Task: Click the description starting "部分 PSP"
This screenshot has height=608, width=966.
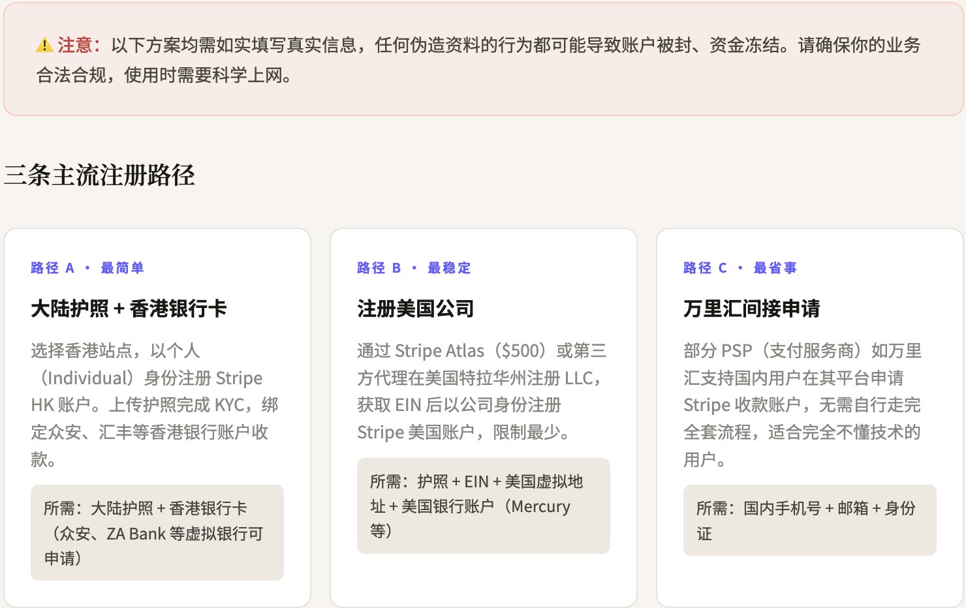Action: pos(803,405)
